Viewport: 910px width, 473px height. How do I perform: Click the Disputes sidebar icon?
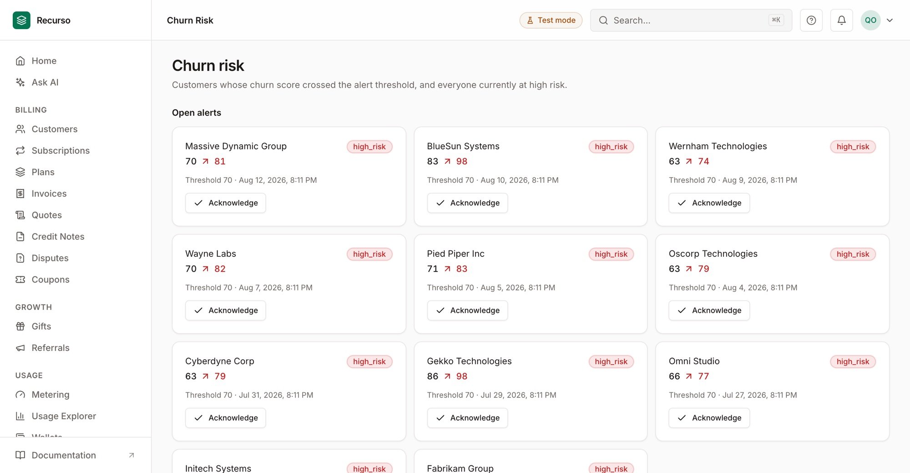coord(20,258)
